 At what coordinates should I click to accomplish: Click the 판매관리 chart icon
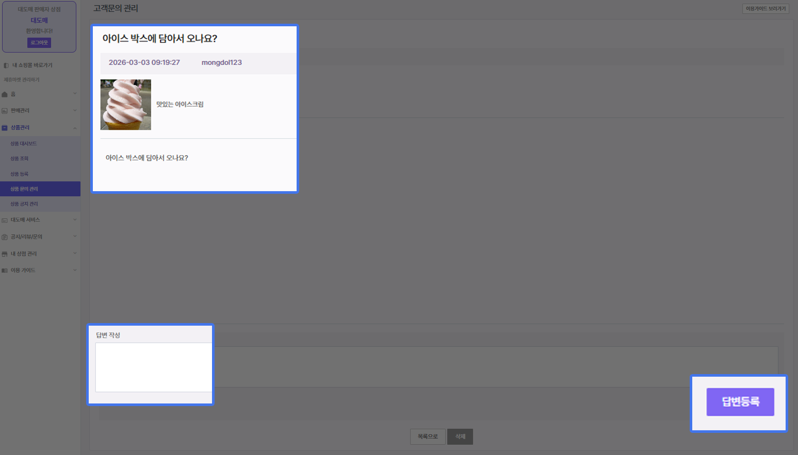pyautogui.click(x=5, y=111)
